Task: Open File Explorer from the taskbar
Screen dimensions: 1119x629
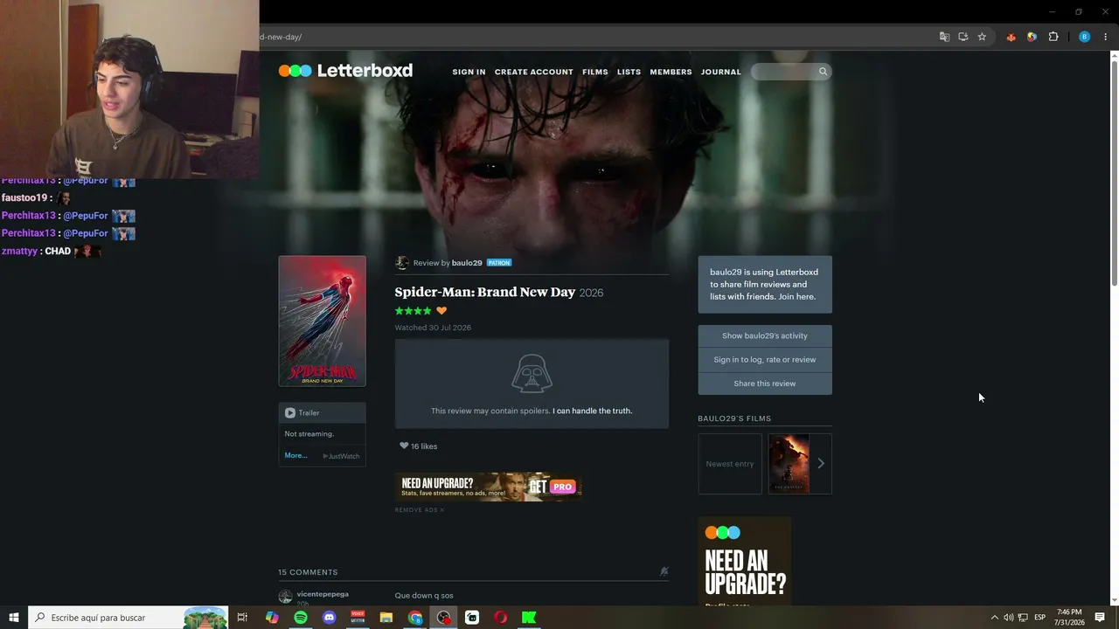Action: click(x=386, y=618)
